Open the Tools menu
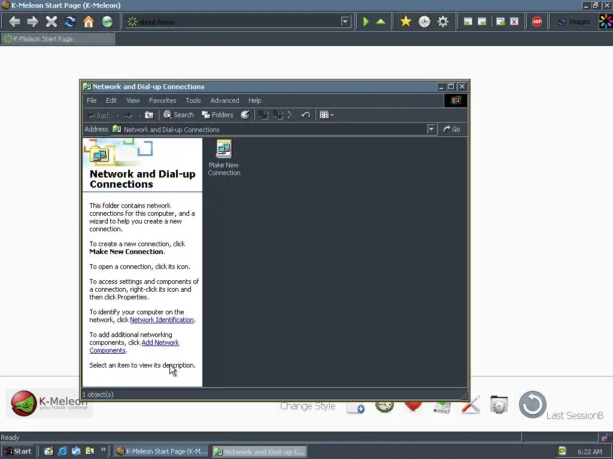This screenshot has height=459, width=613. [x=193, y=100]
